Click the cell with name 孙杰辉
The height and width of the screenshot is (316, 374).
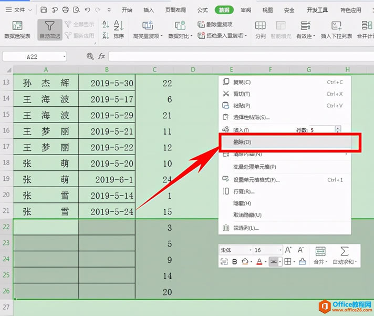[46, 83]
